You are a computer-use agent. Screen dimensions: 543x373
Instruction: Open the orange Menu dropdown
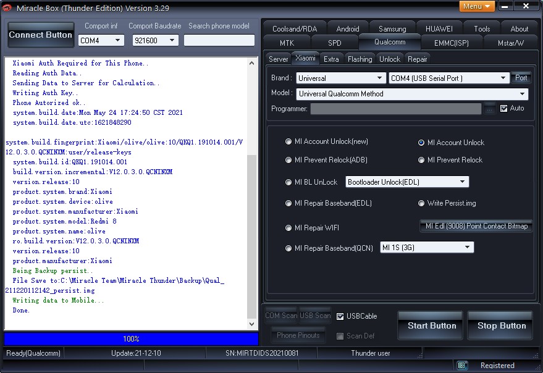pos(477,6)
